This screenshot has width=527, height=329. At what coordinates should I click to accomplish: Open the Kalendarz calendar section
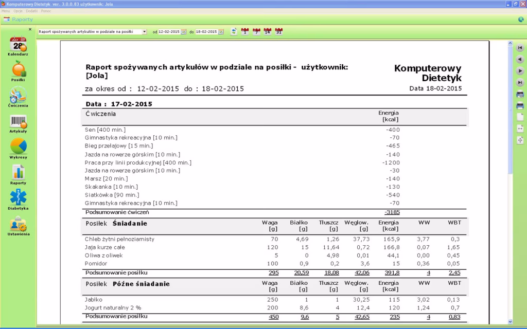point(18,45)
